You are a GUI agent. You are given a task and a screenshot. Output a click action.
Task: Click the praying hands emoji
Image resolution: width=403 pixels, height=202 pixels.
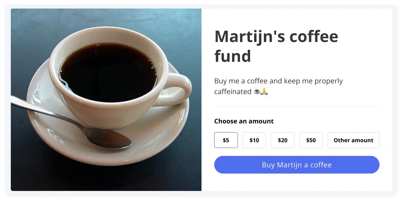click(264, 92)
